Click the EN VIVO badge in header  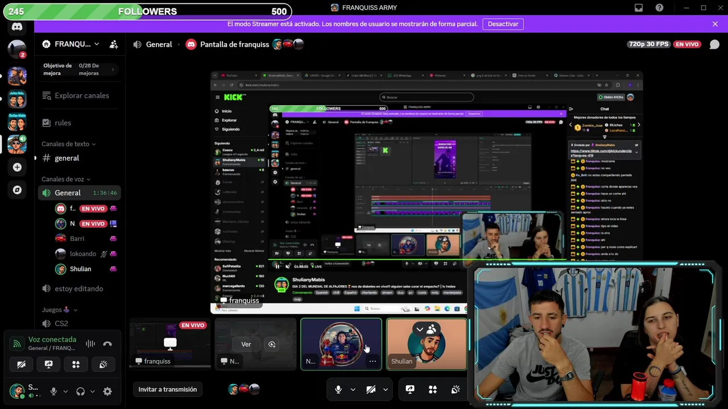coord(687,44)
